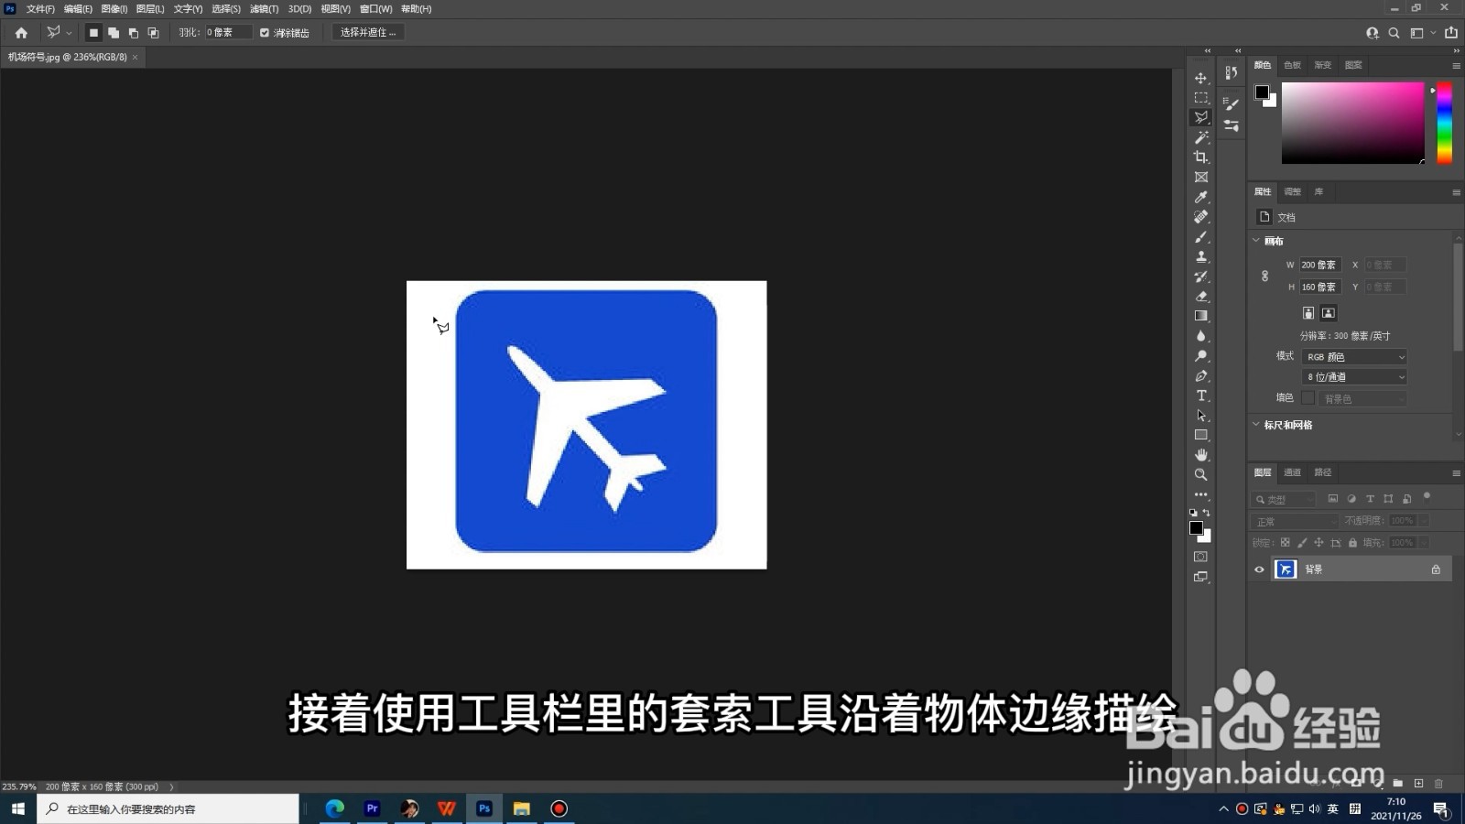Select the Gradient tool
The width and height of the screenshot is (1465, 824).
tap(1200, 316)
